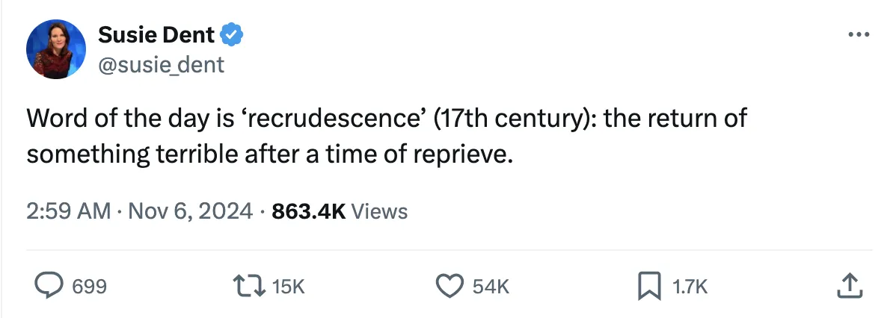The image size is (896, 318).
Task: View the 863.4K view count analytics
Action: click(308, 211)
